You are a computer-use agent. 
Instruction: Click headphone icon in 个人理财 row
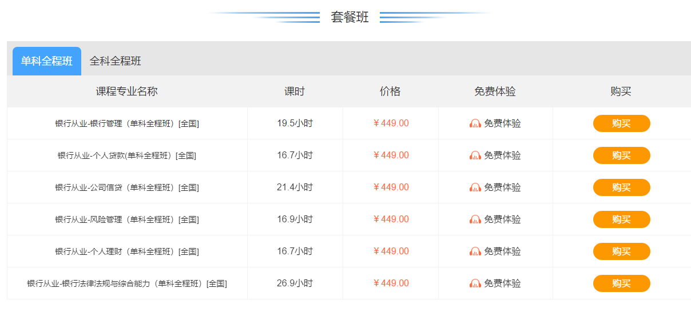coord(475,251)
